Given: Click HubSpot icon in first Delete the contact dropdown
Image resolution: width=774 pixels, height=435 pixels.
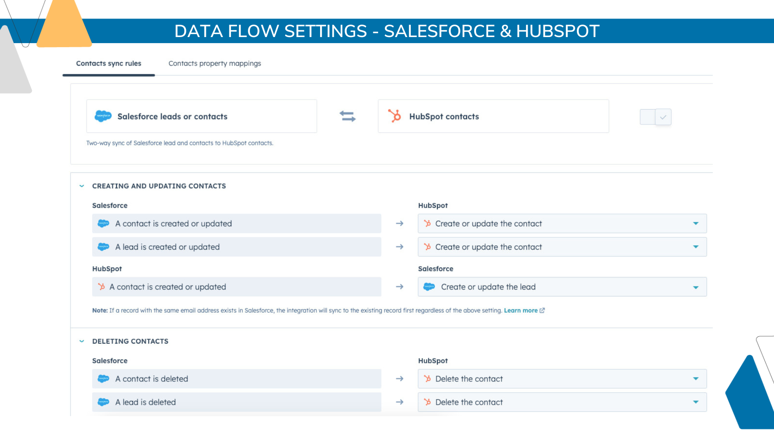Looking at the screenshot, I should pos(428,379).
